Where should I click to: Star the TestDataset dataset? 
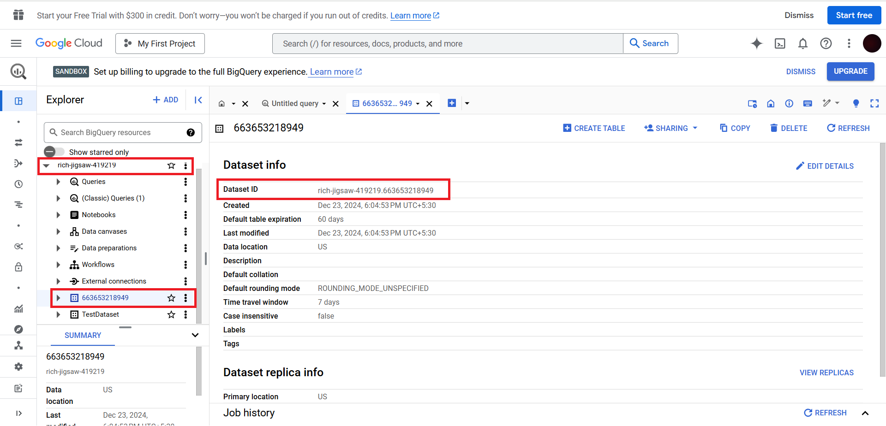tap(171, 314)
